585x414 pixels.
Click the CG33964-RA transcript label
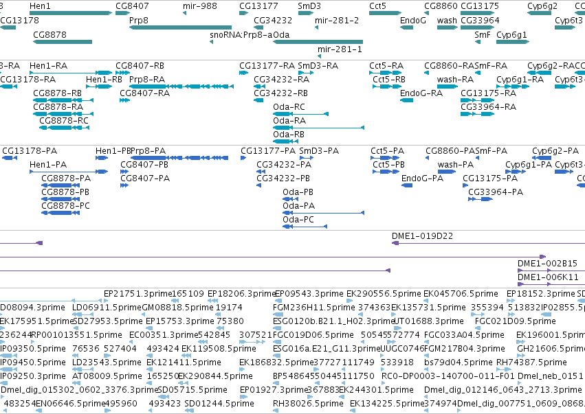point(488,107)
